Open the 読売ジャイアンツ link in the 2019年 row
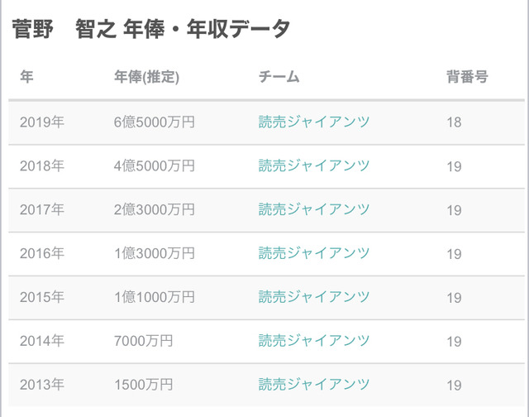 pos(314,122)
